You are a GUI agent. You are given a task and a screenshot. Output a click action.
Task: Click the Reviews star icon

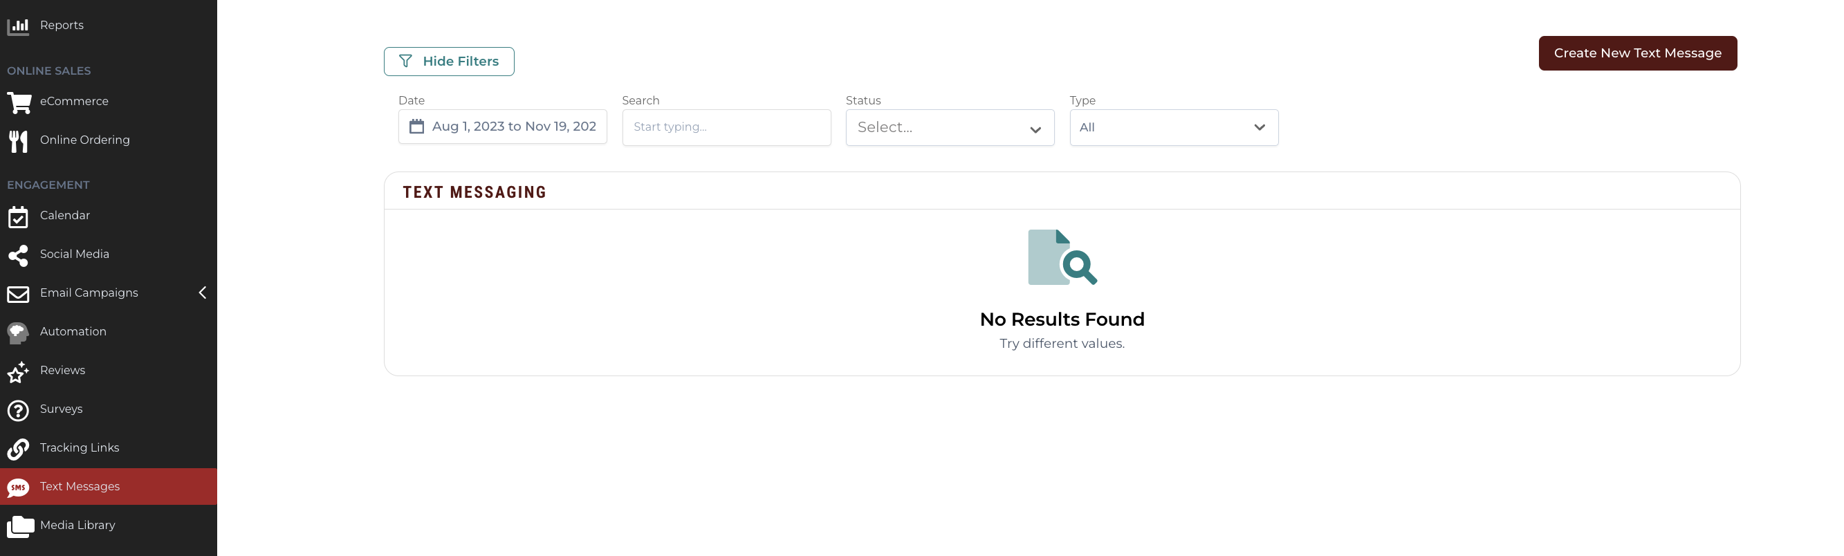[x=18, y=371]
